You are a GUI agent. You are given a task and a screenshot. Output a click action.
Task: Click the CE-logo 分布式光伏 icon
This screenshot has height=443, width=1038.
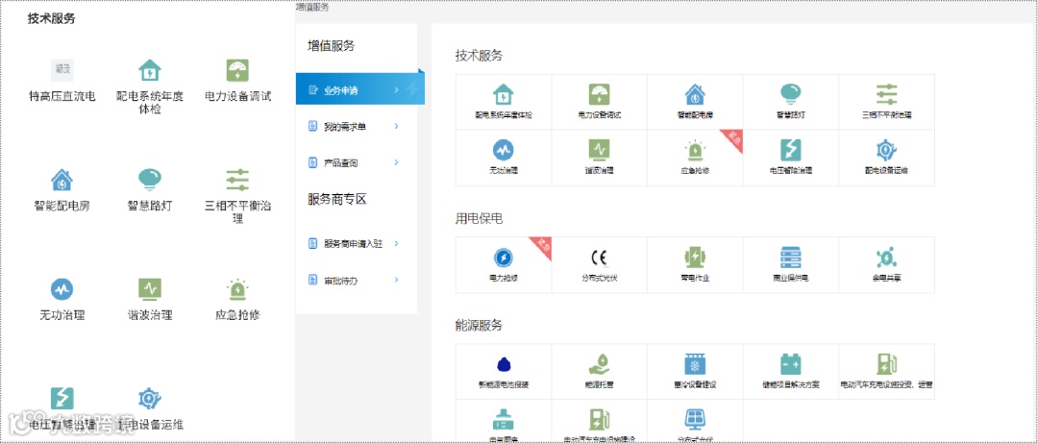pos(599,258)
